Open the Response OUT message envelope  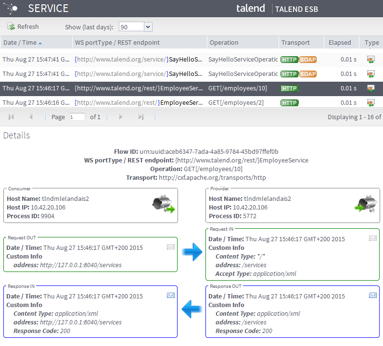(373, 296)
